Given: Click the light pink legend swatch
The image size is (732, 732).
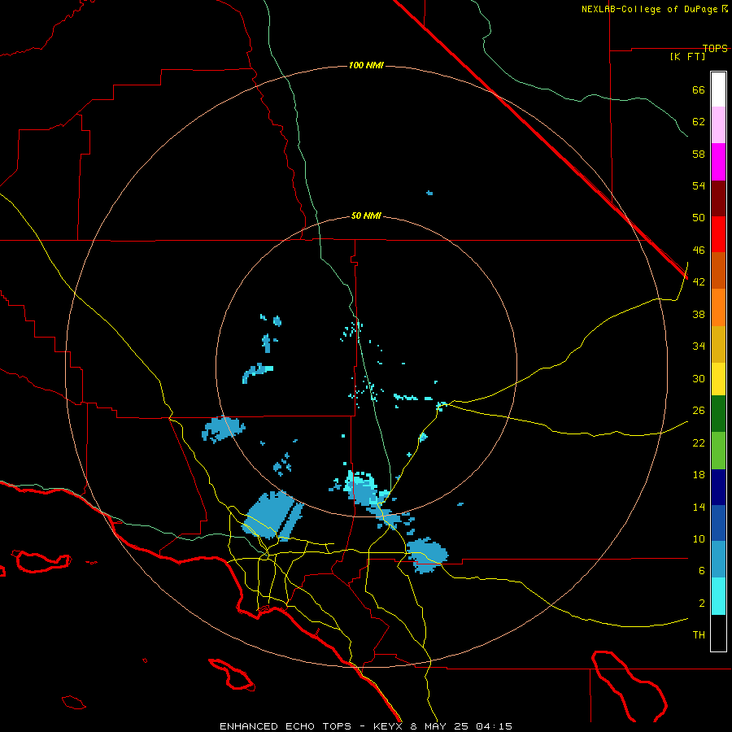Looking at the screenshot, I should pos(718,124).
